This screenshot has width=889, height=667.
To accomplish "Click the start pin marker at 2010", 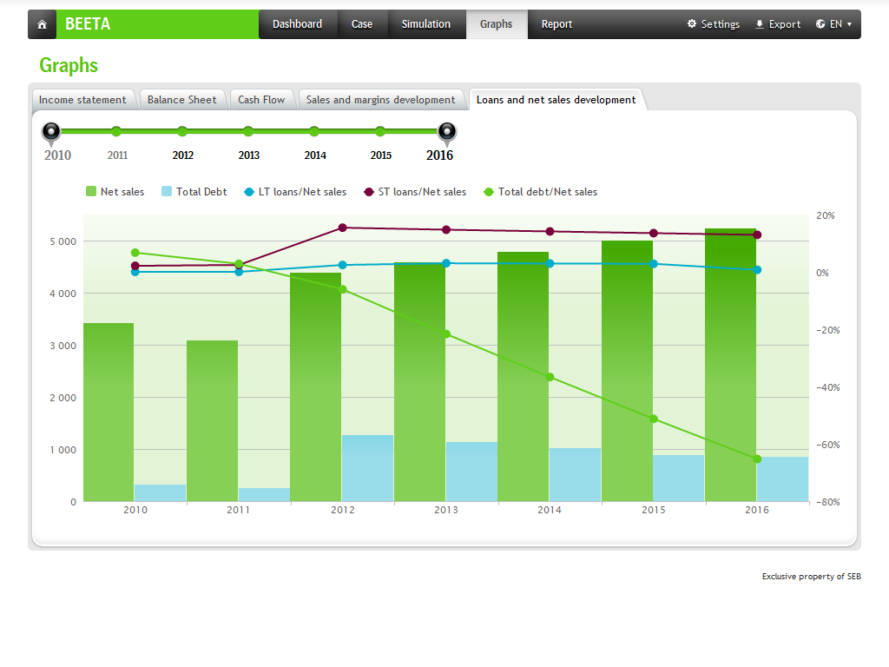I will pyautogui.click(x=51, y=131).
